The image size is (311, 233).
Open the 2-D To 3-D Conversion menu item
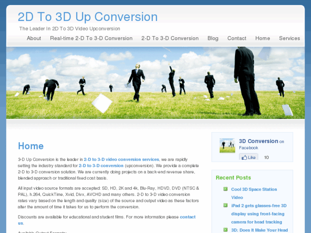click(170, 38)
